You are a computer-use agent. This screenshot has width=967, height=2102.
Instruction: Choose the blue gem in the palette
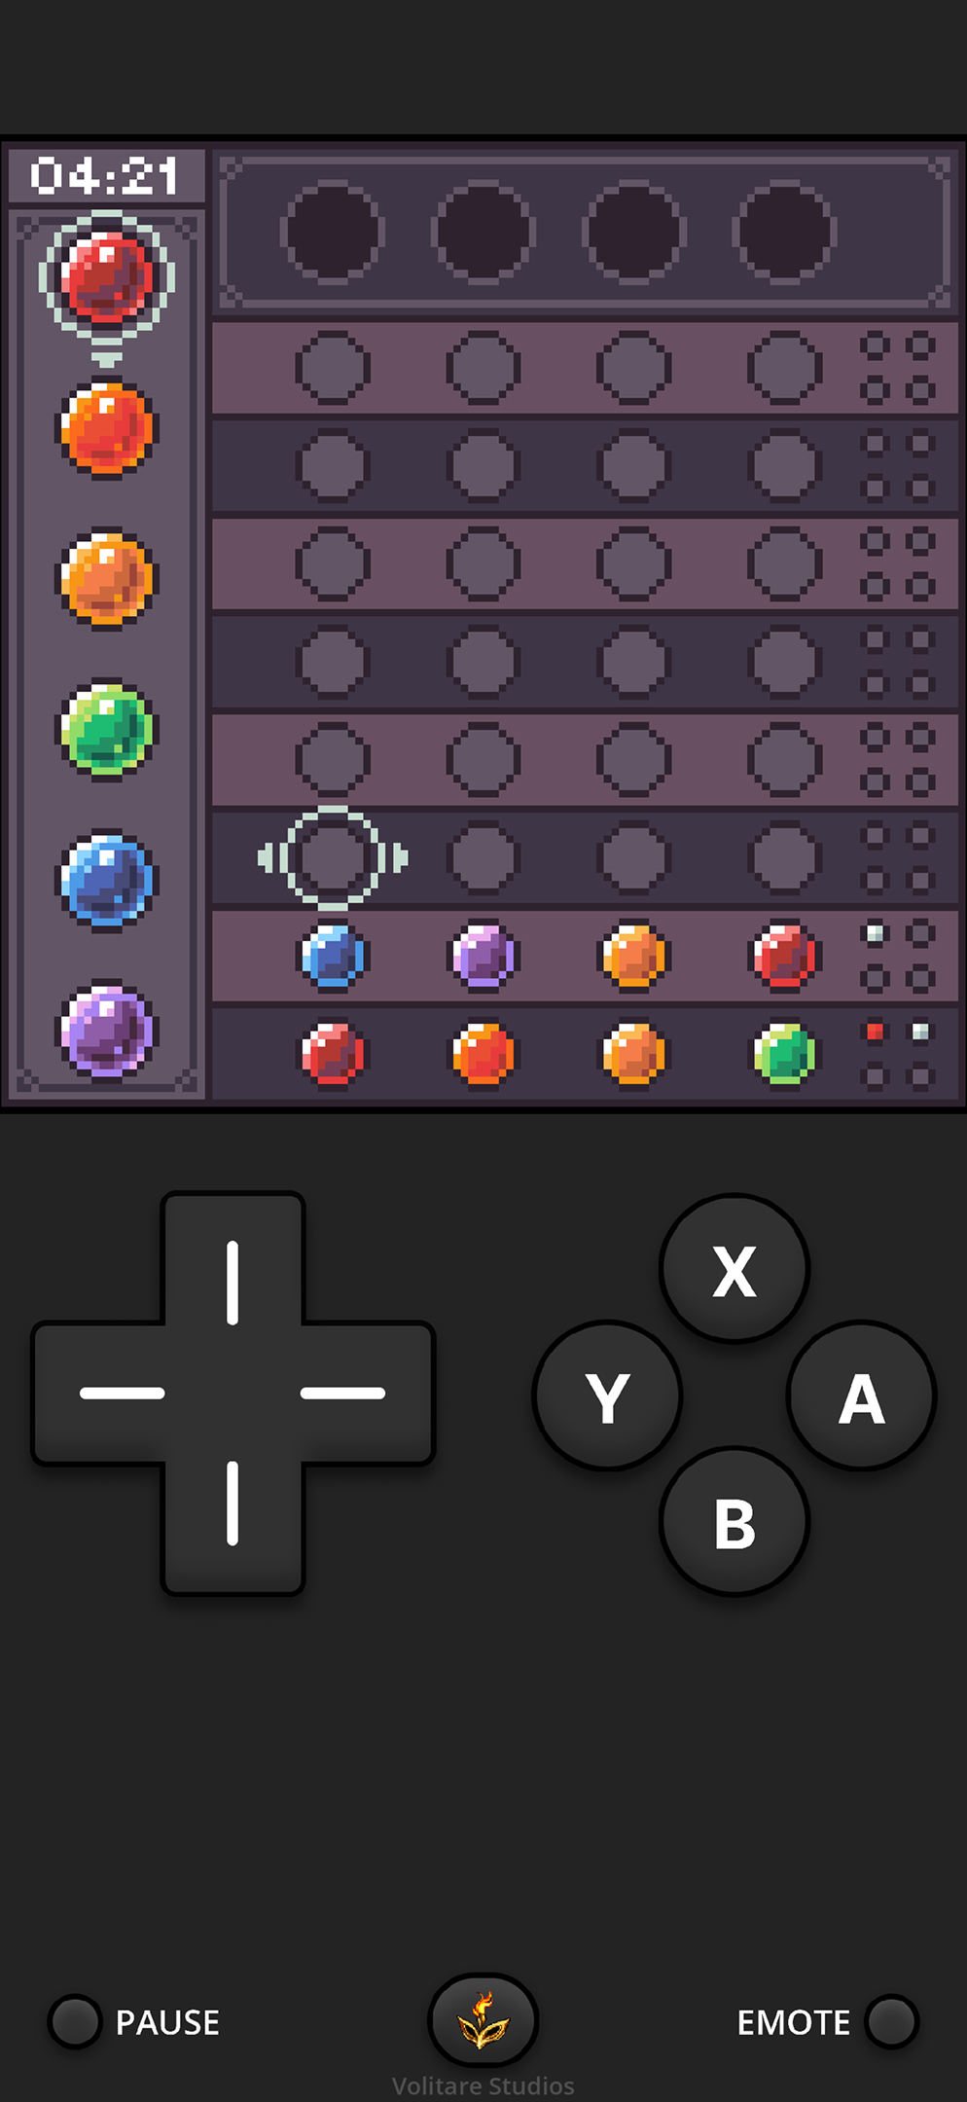107,880
